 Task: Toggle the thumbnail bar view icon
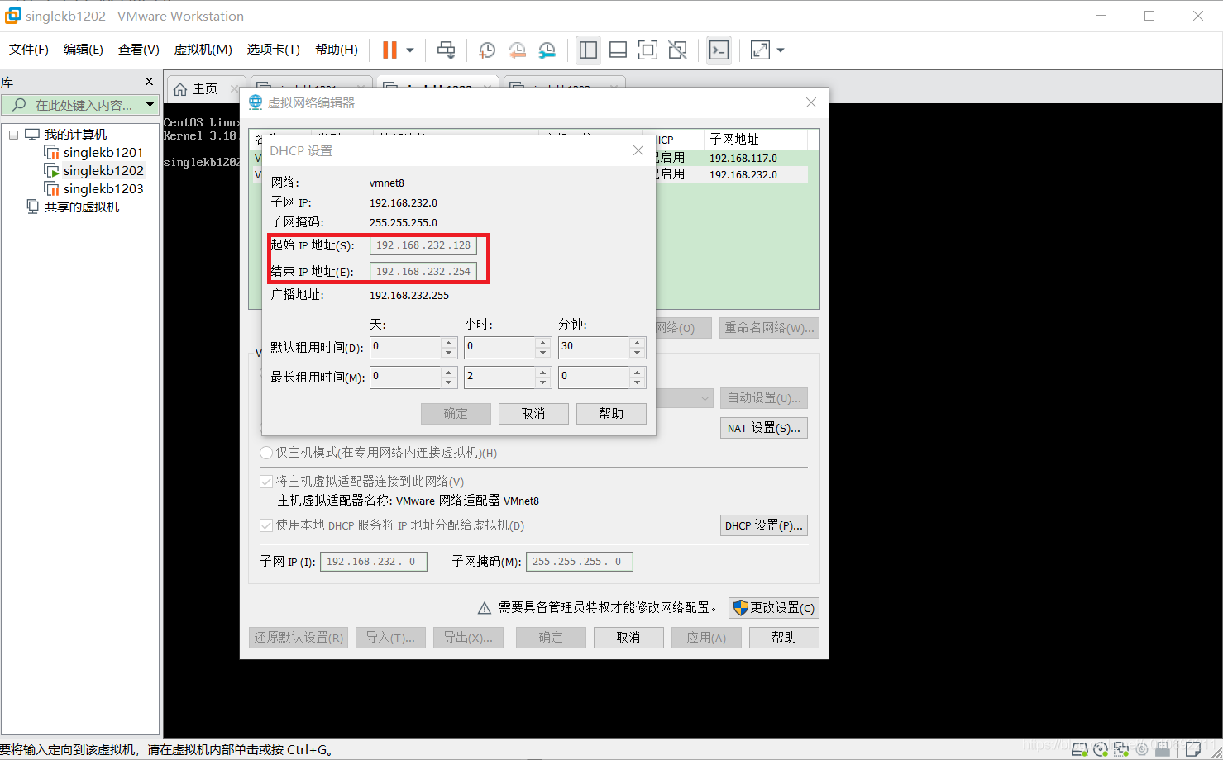click(618, 50)
